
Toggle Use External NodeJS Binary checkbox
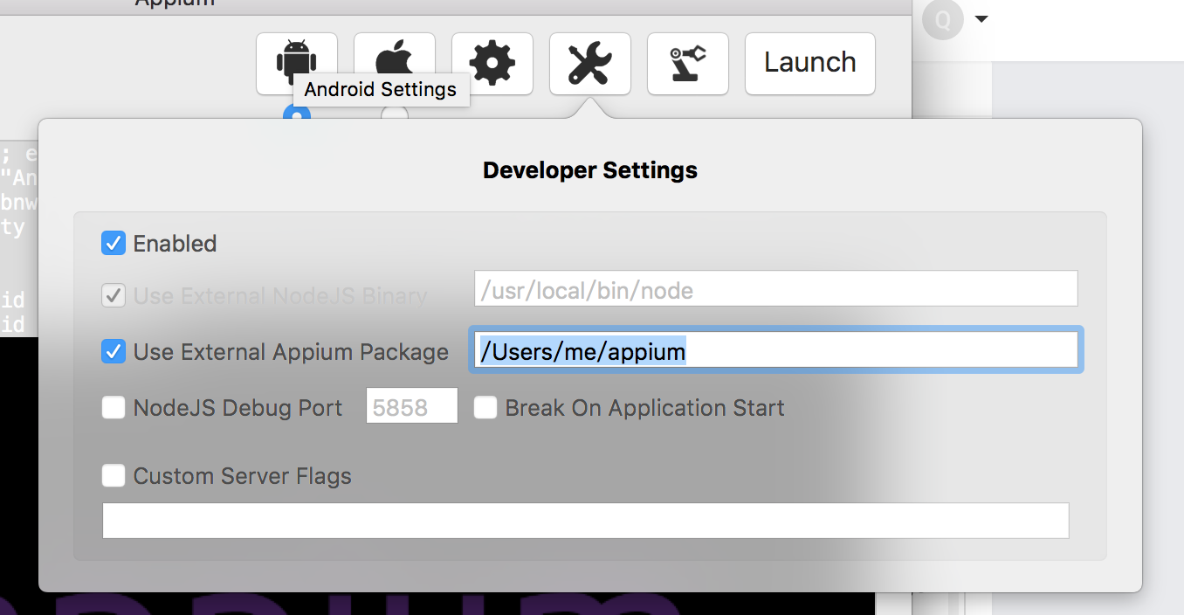[114, 295]
